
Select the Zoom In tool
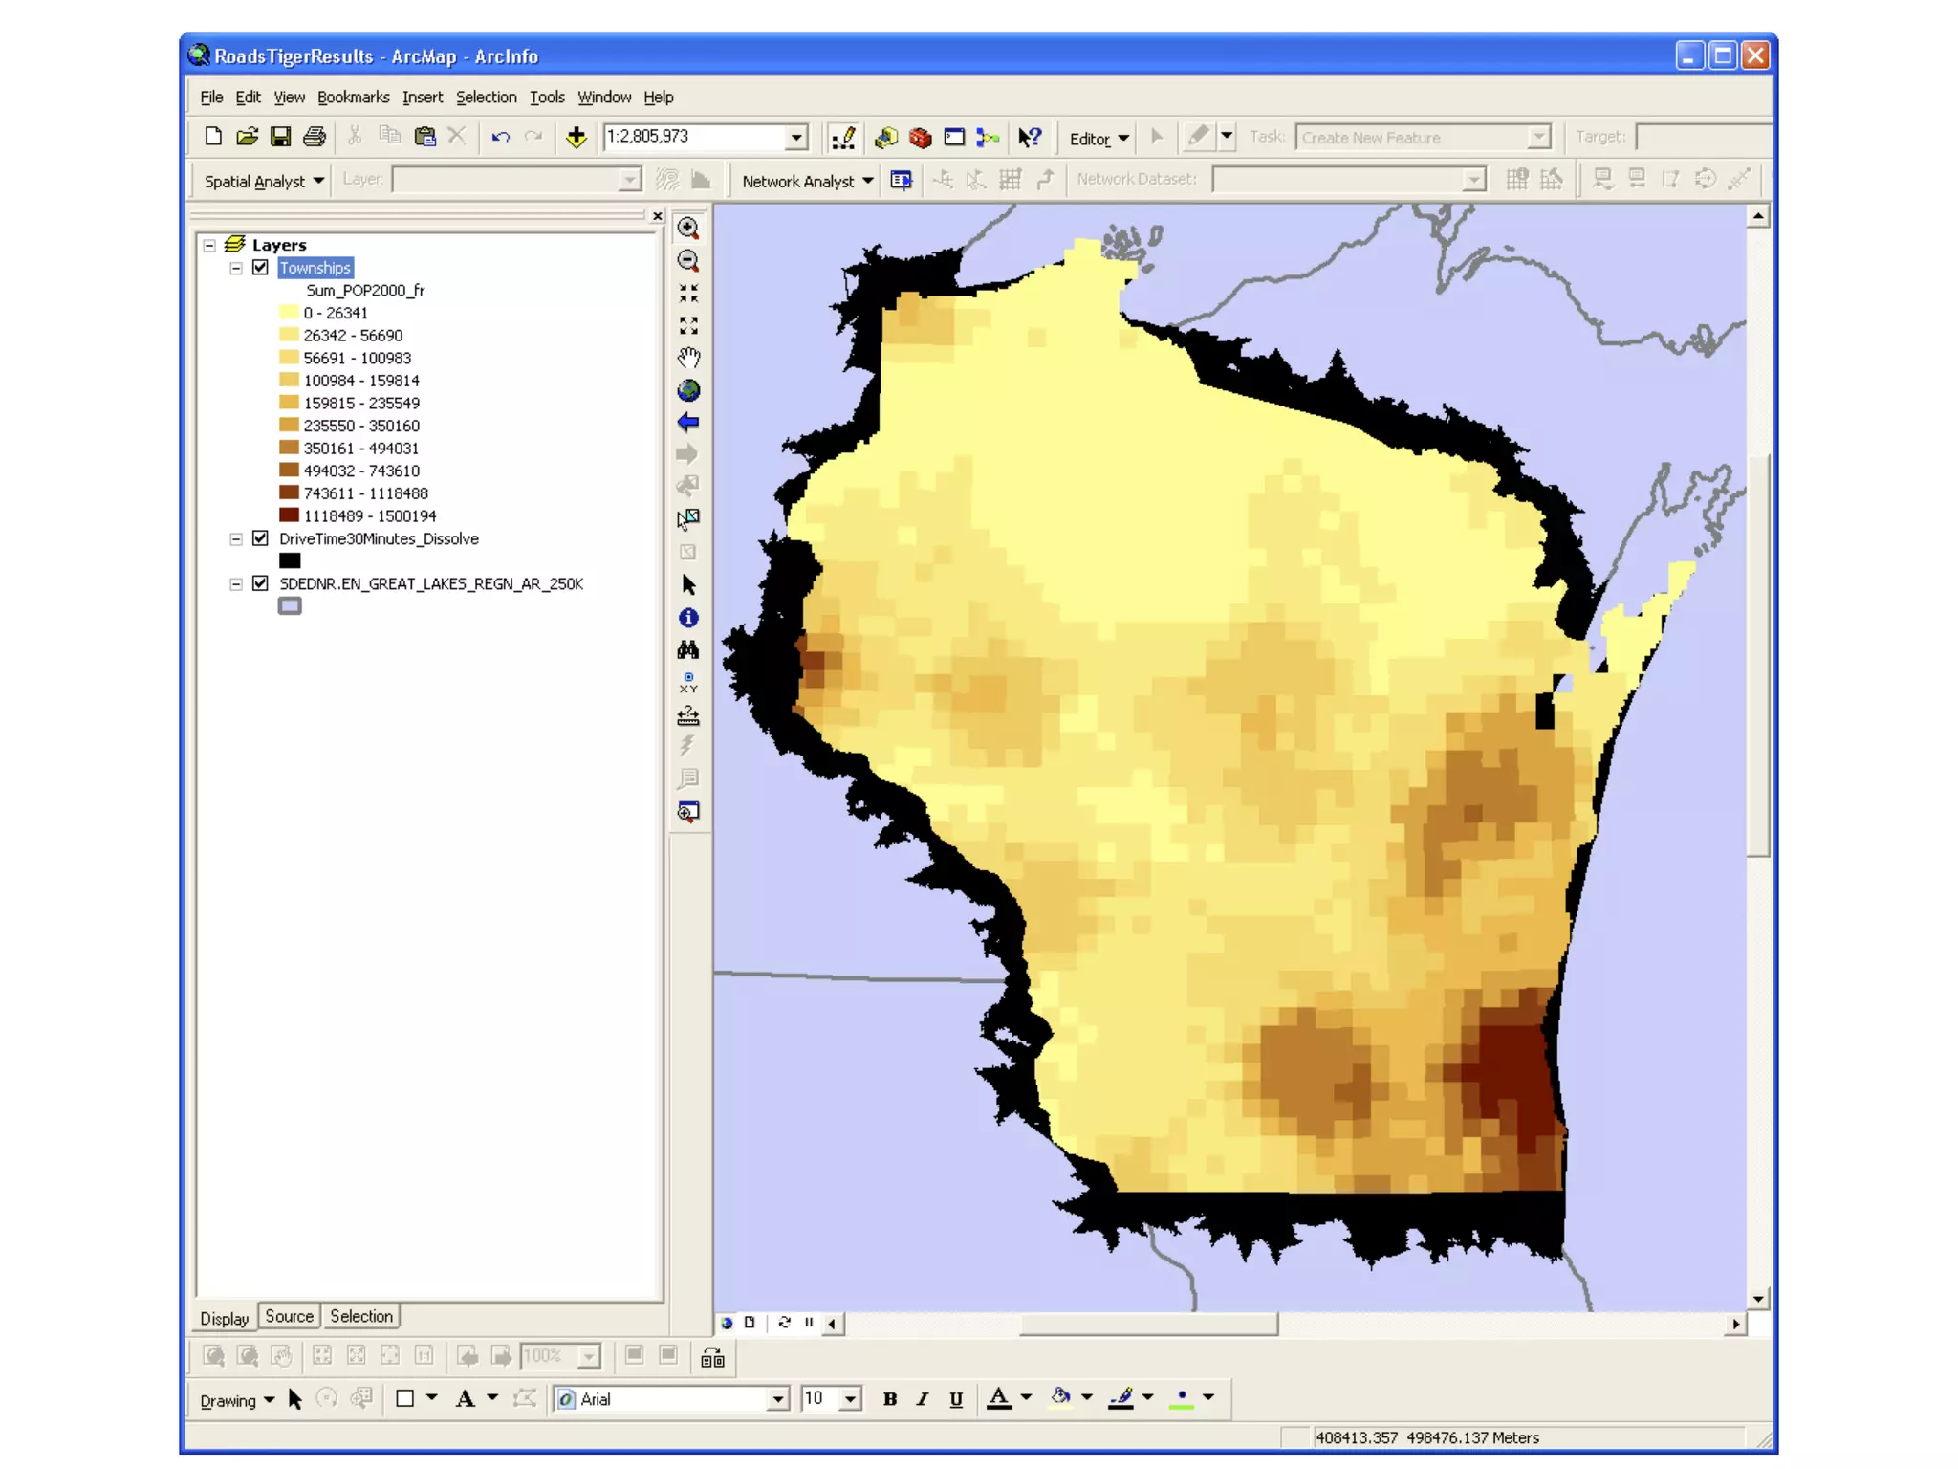[687, 228]
